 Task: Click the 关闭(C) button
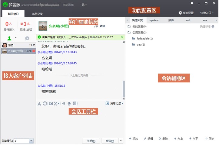point(91,141)
